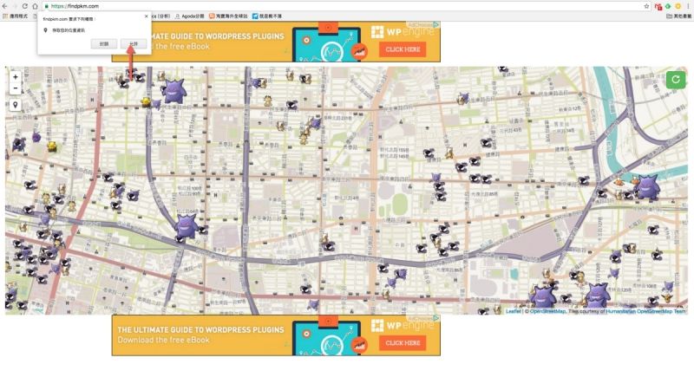Open the yellow extension icon in toolbar
The image size is (694, 390).
[x=678, y=6]
